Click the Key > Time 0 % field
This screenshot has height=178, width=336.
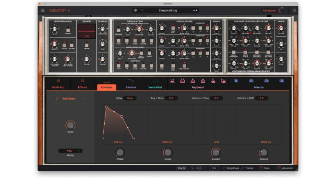pos(171,98)
